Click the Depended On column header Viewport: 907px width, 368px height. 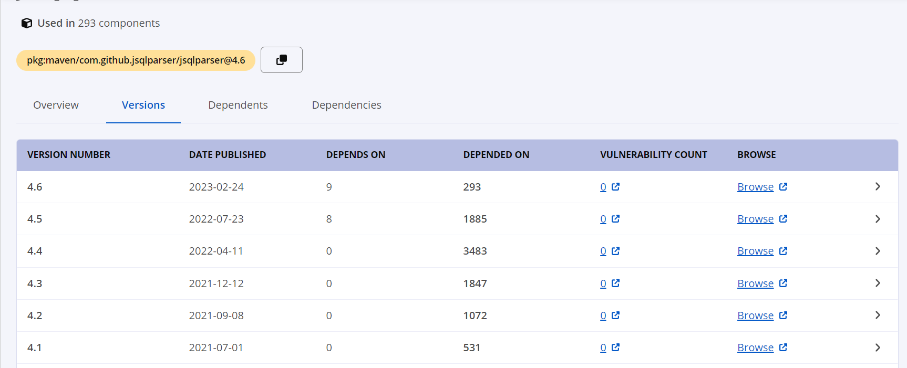coord(496,155)
